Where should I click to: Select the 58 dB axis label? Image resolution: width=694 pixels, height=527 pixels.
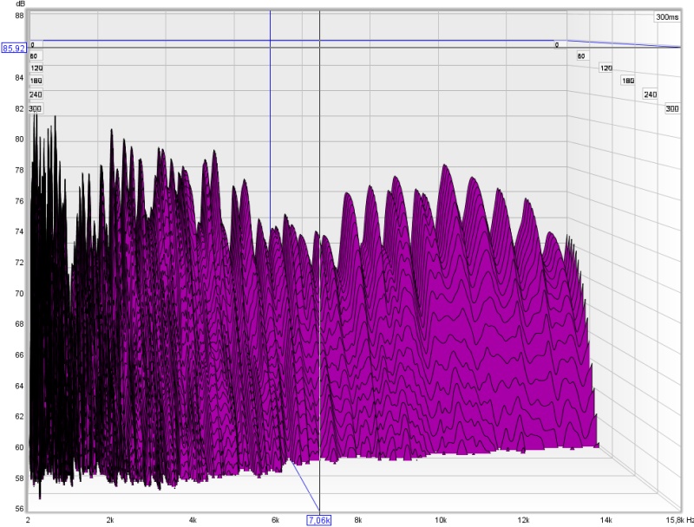tap(19, 478)
